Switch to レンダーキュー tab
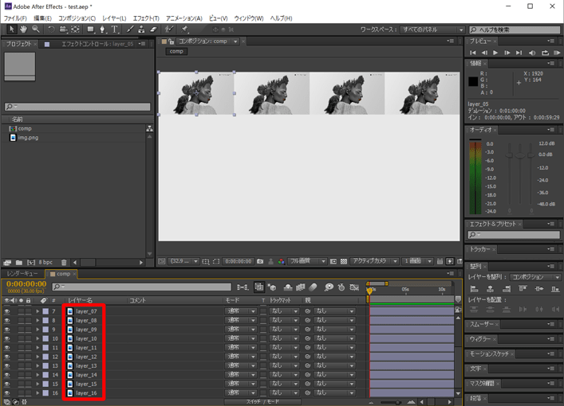Screen dimensions: 564x406 22,274
